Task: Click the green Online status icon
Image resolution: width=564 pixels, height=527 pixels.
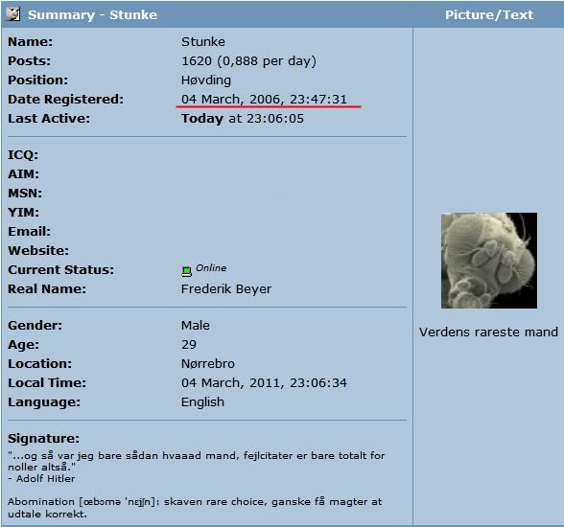Action: [186, 271]
